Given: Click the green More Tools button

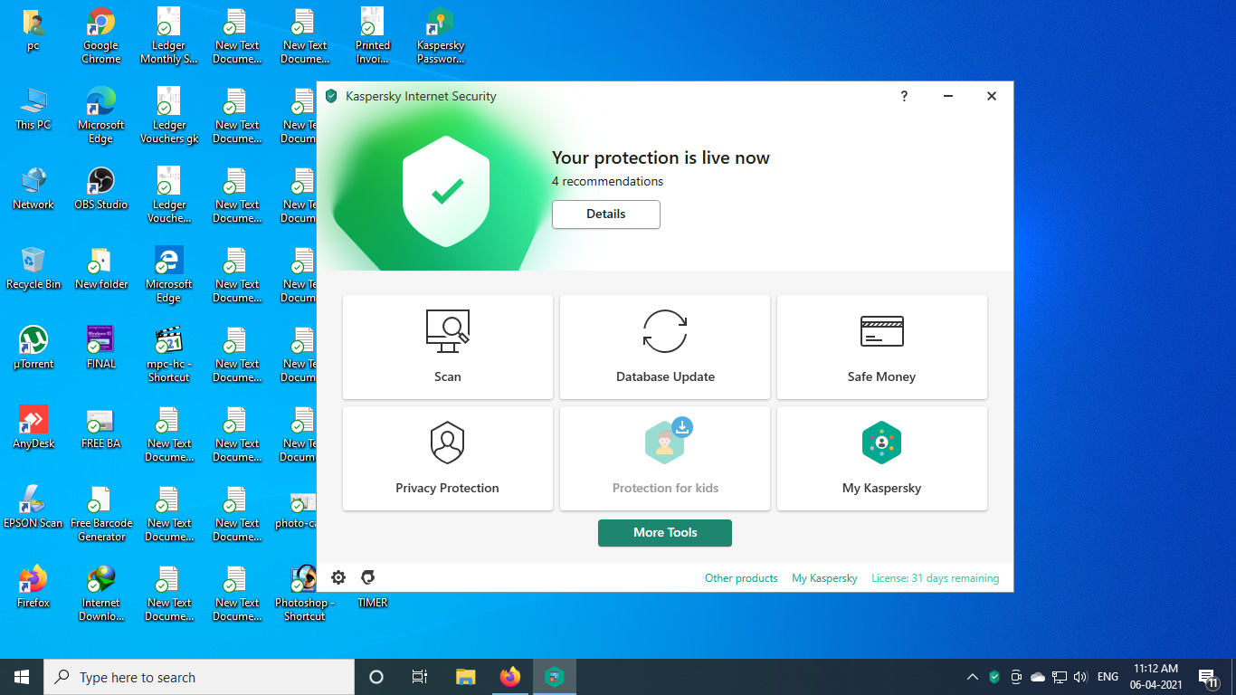Looking at the screenshot, I should (665, 533).
